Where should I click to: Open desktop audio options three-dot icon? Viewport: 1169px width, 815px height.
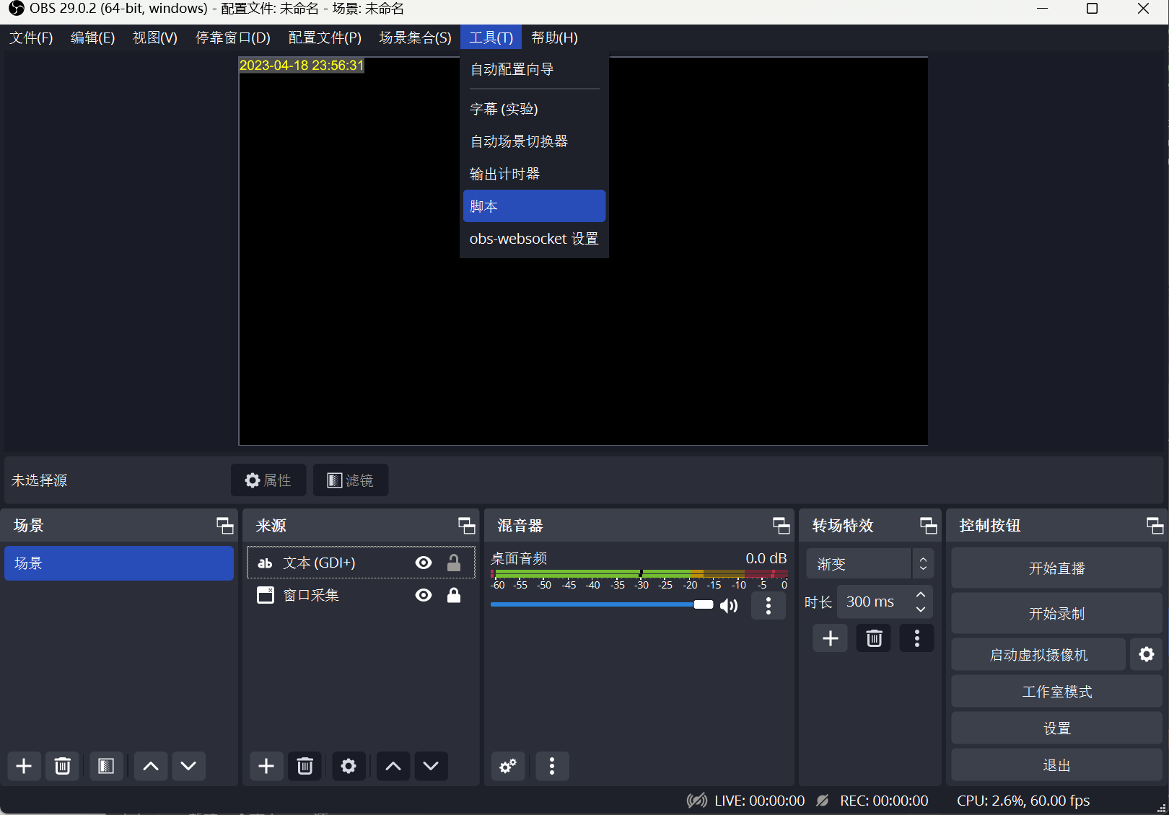click(x=769, y=606)
